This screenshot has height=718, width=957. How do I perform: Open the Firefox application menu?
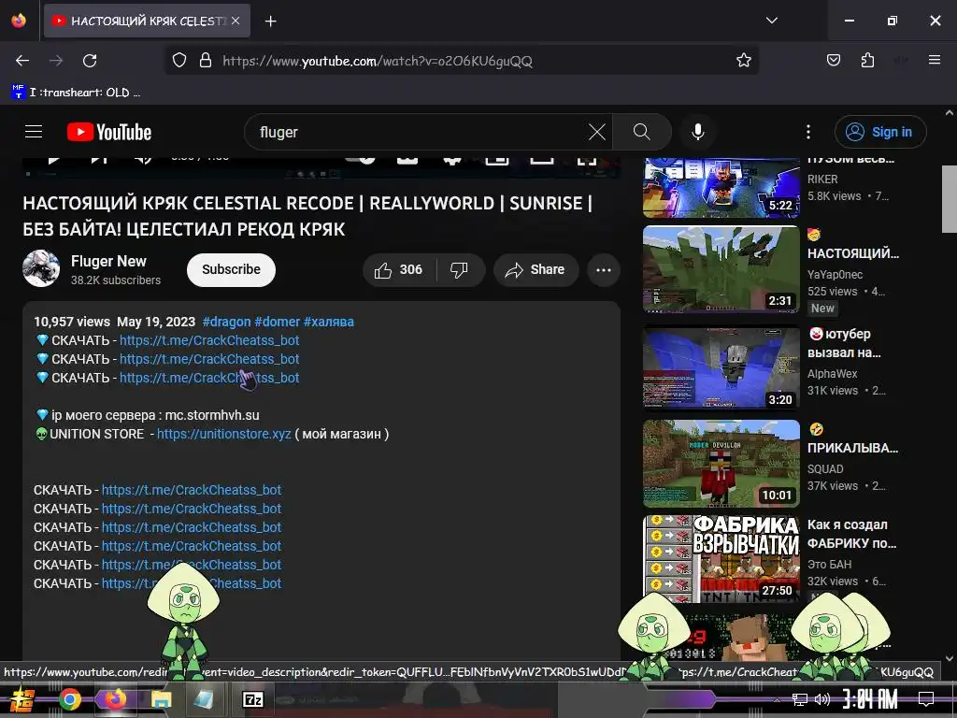tap(935, 60)
